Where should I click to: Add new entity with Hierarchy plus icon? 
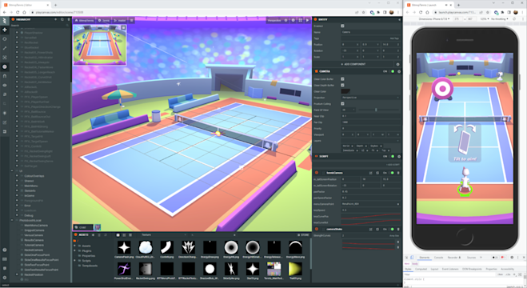pos(56,19)
